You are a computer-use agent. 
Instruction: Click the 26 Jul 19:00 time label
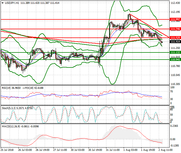pyautogui.click(x=43, y=150)
